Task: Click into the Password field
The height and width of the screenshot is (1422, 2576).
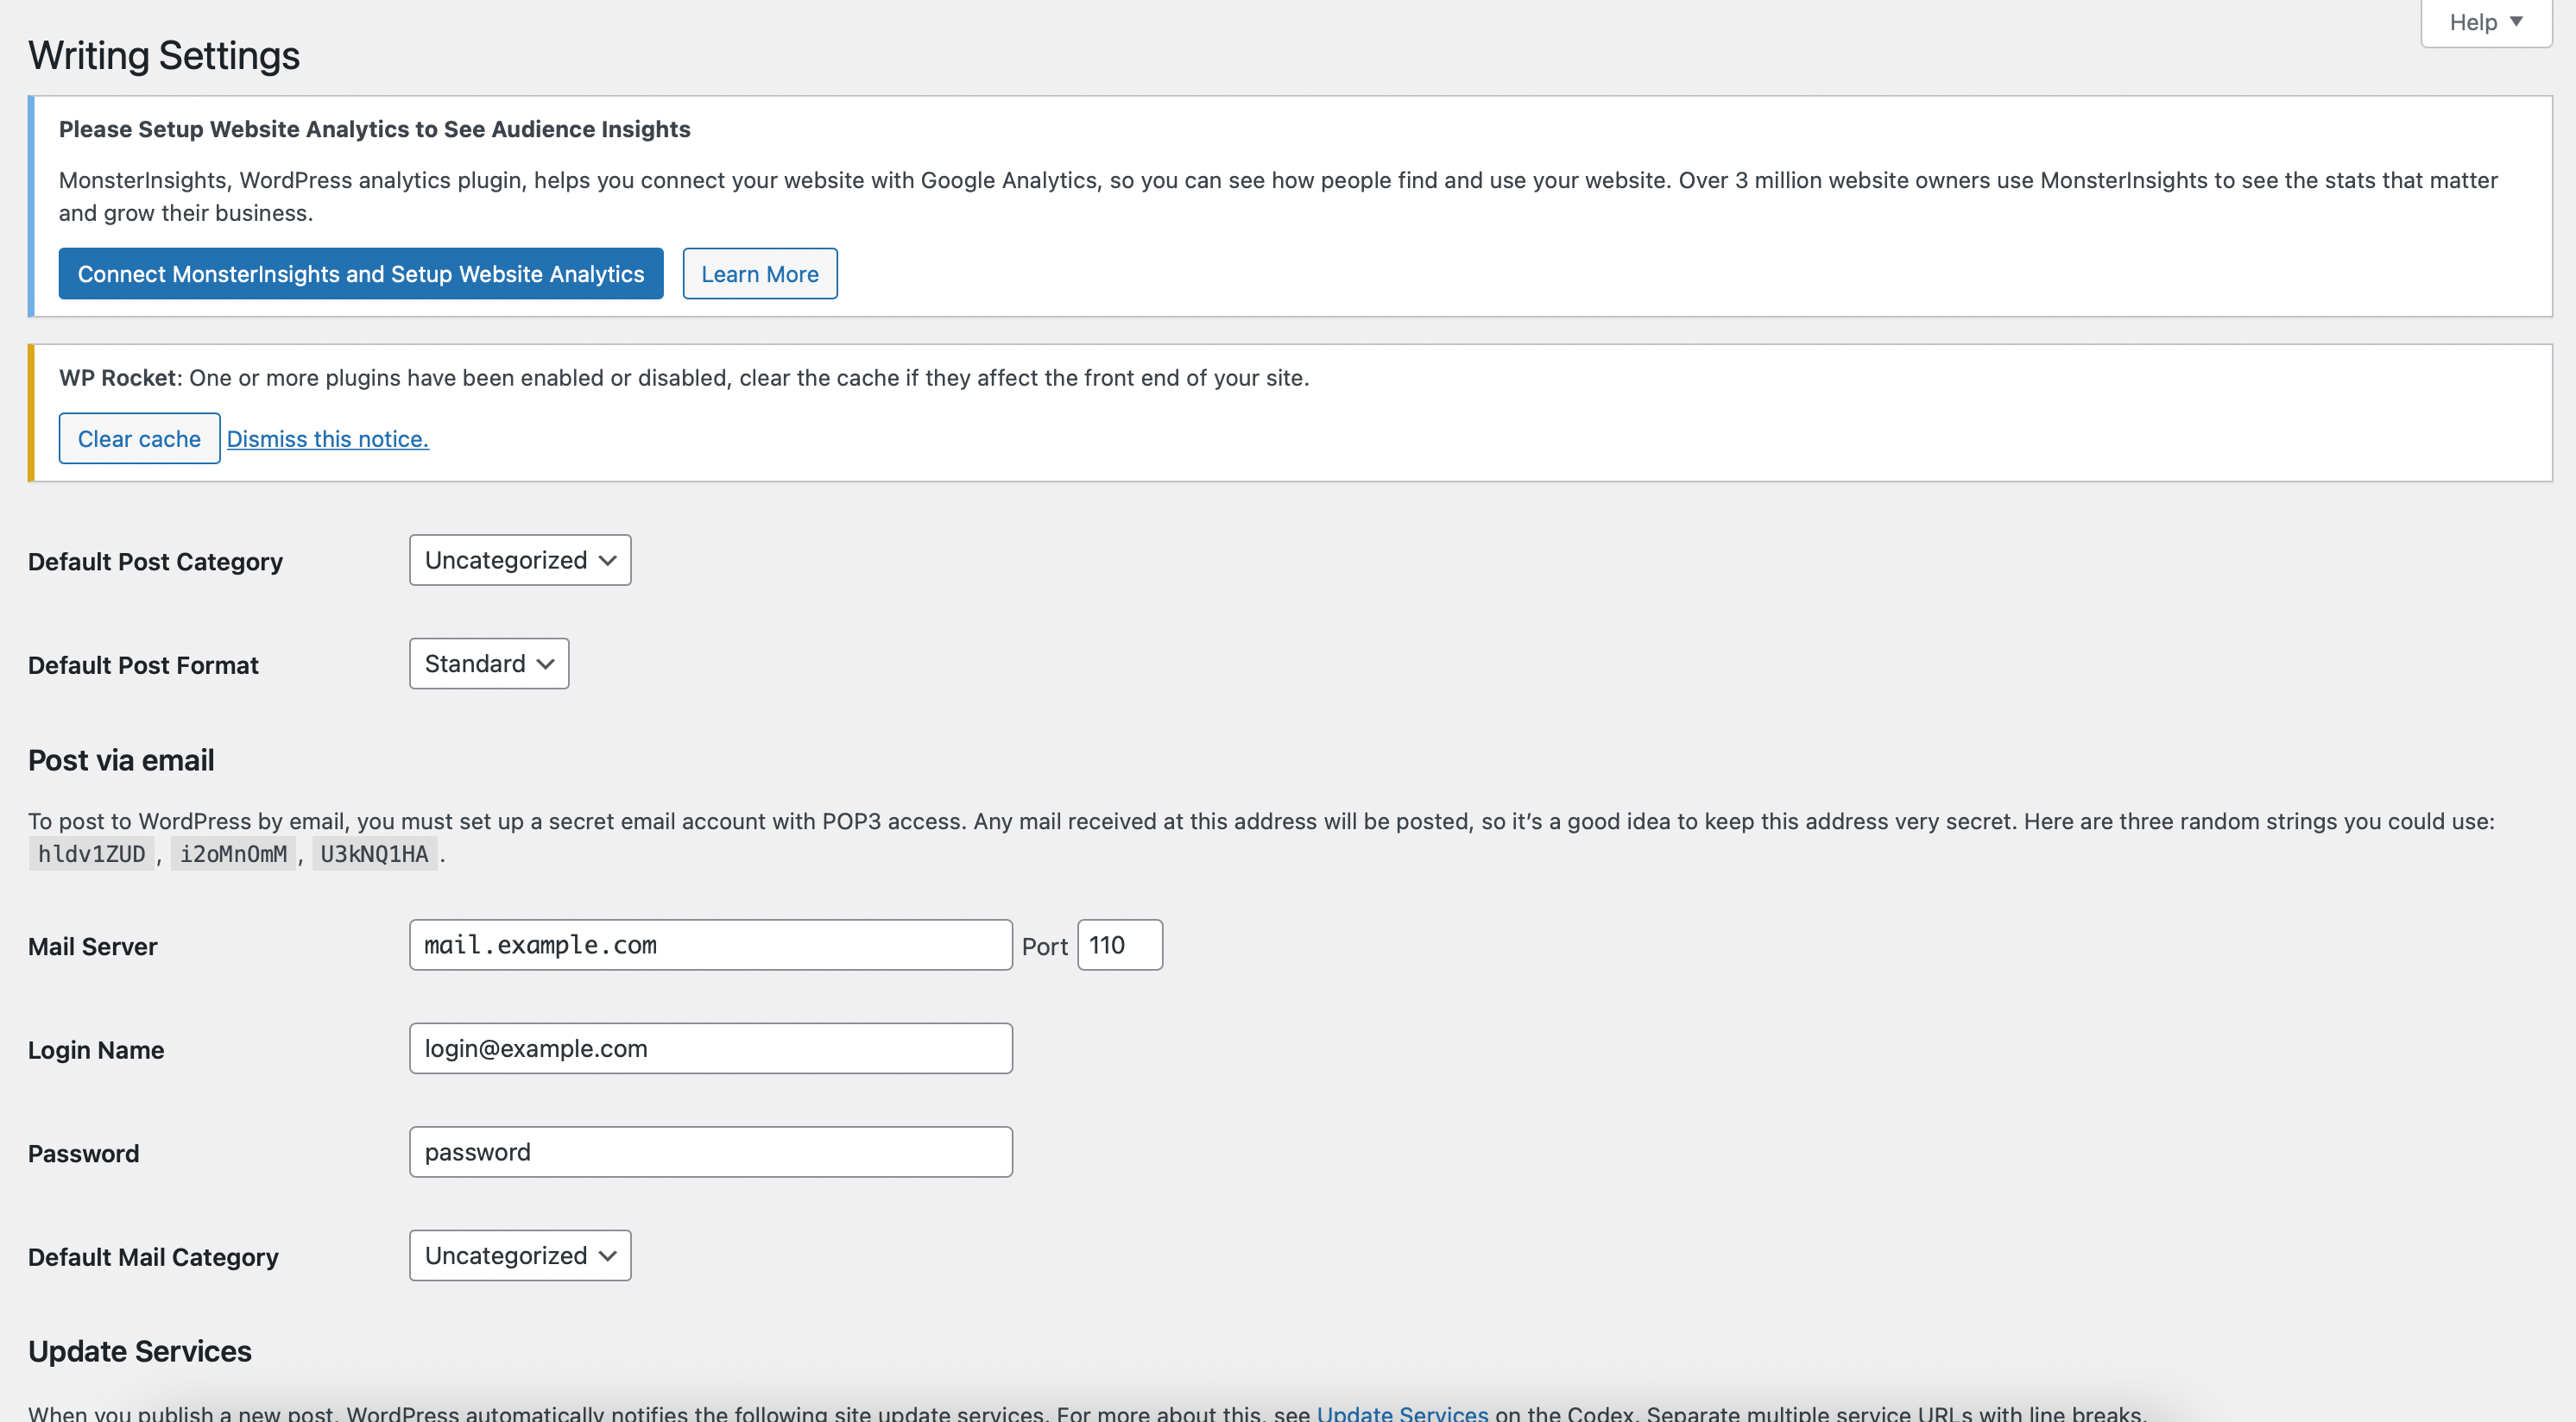Action: (710, 1152)
